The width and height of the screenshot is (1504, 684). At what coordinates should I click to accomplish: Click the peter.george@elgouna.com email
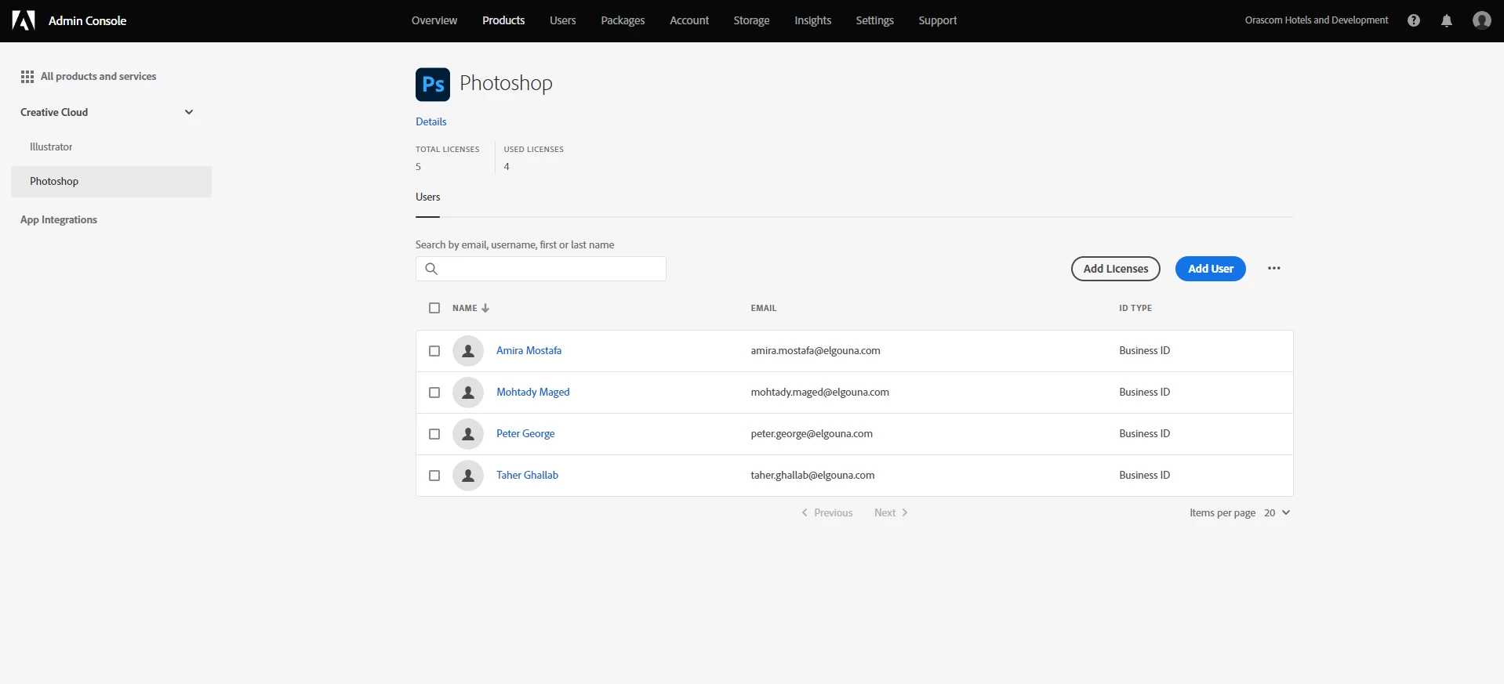(x=812, y=434)
